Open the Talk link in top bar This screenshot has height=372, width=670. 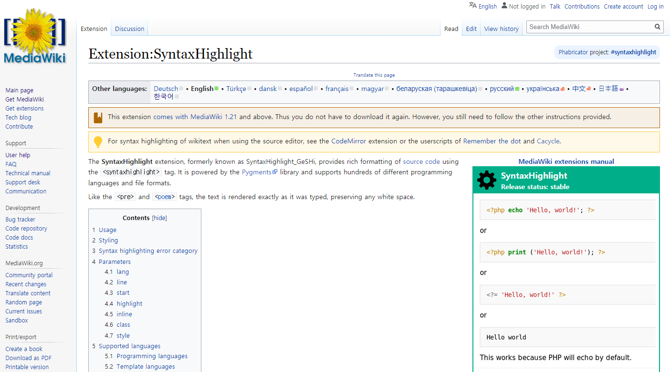tap(555, 6)
